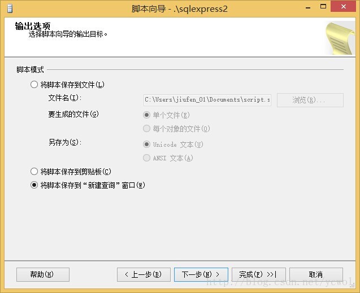Finish wizard with 完成(F) button

pyautogui.click(x=259, y=274)
